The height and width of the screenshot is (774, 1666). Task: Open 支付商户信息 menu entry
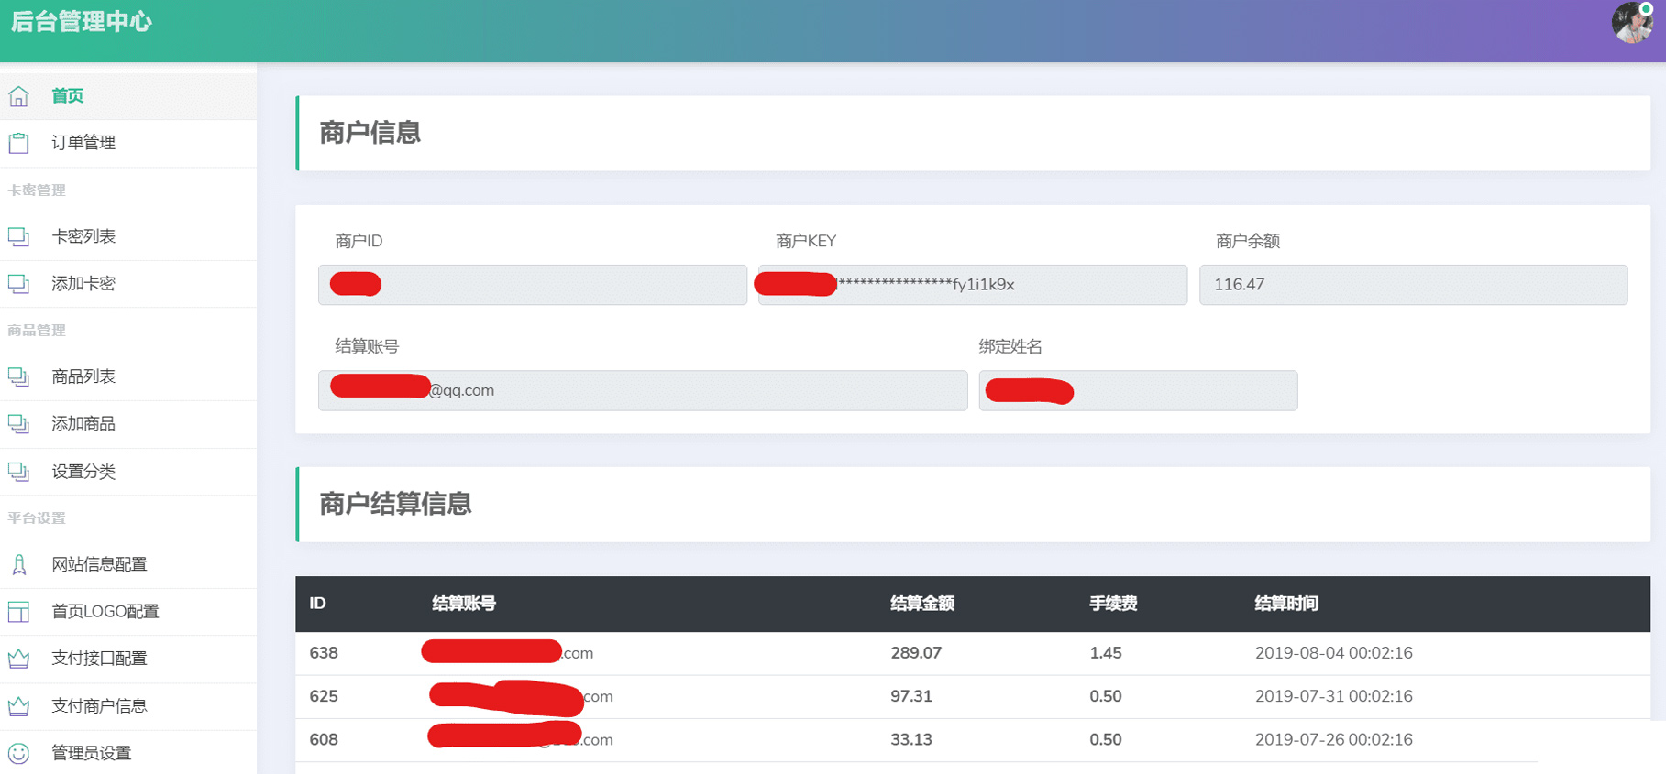tap(99, 706)
